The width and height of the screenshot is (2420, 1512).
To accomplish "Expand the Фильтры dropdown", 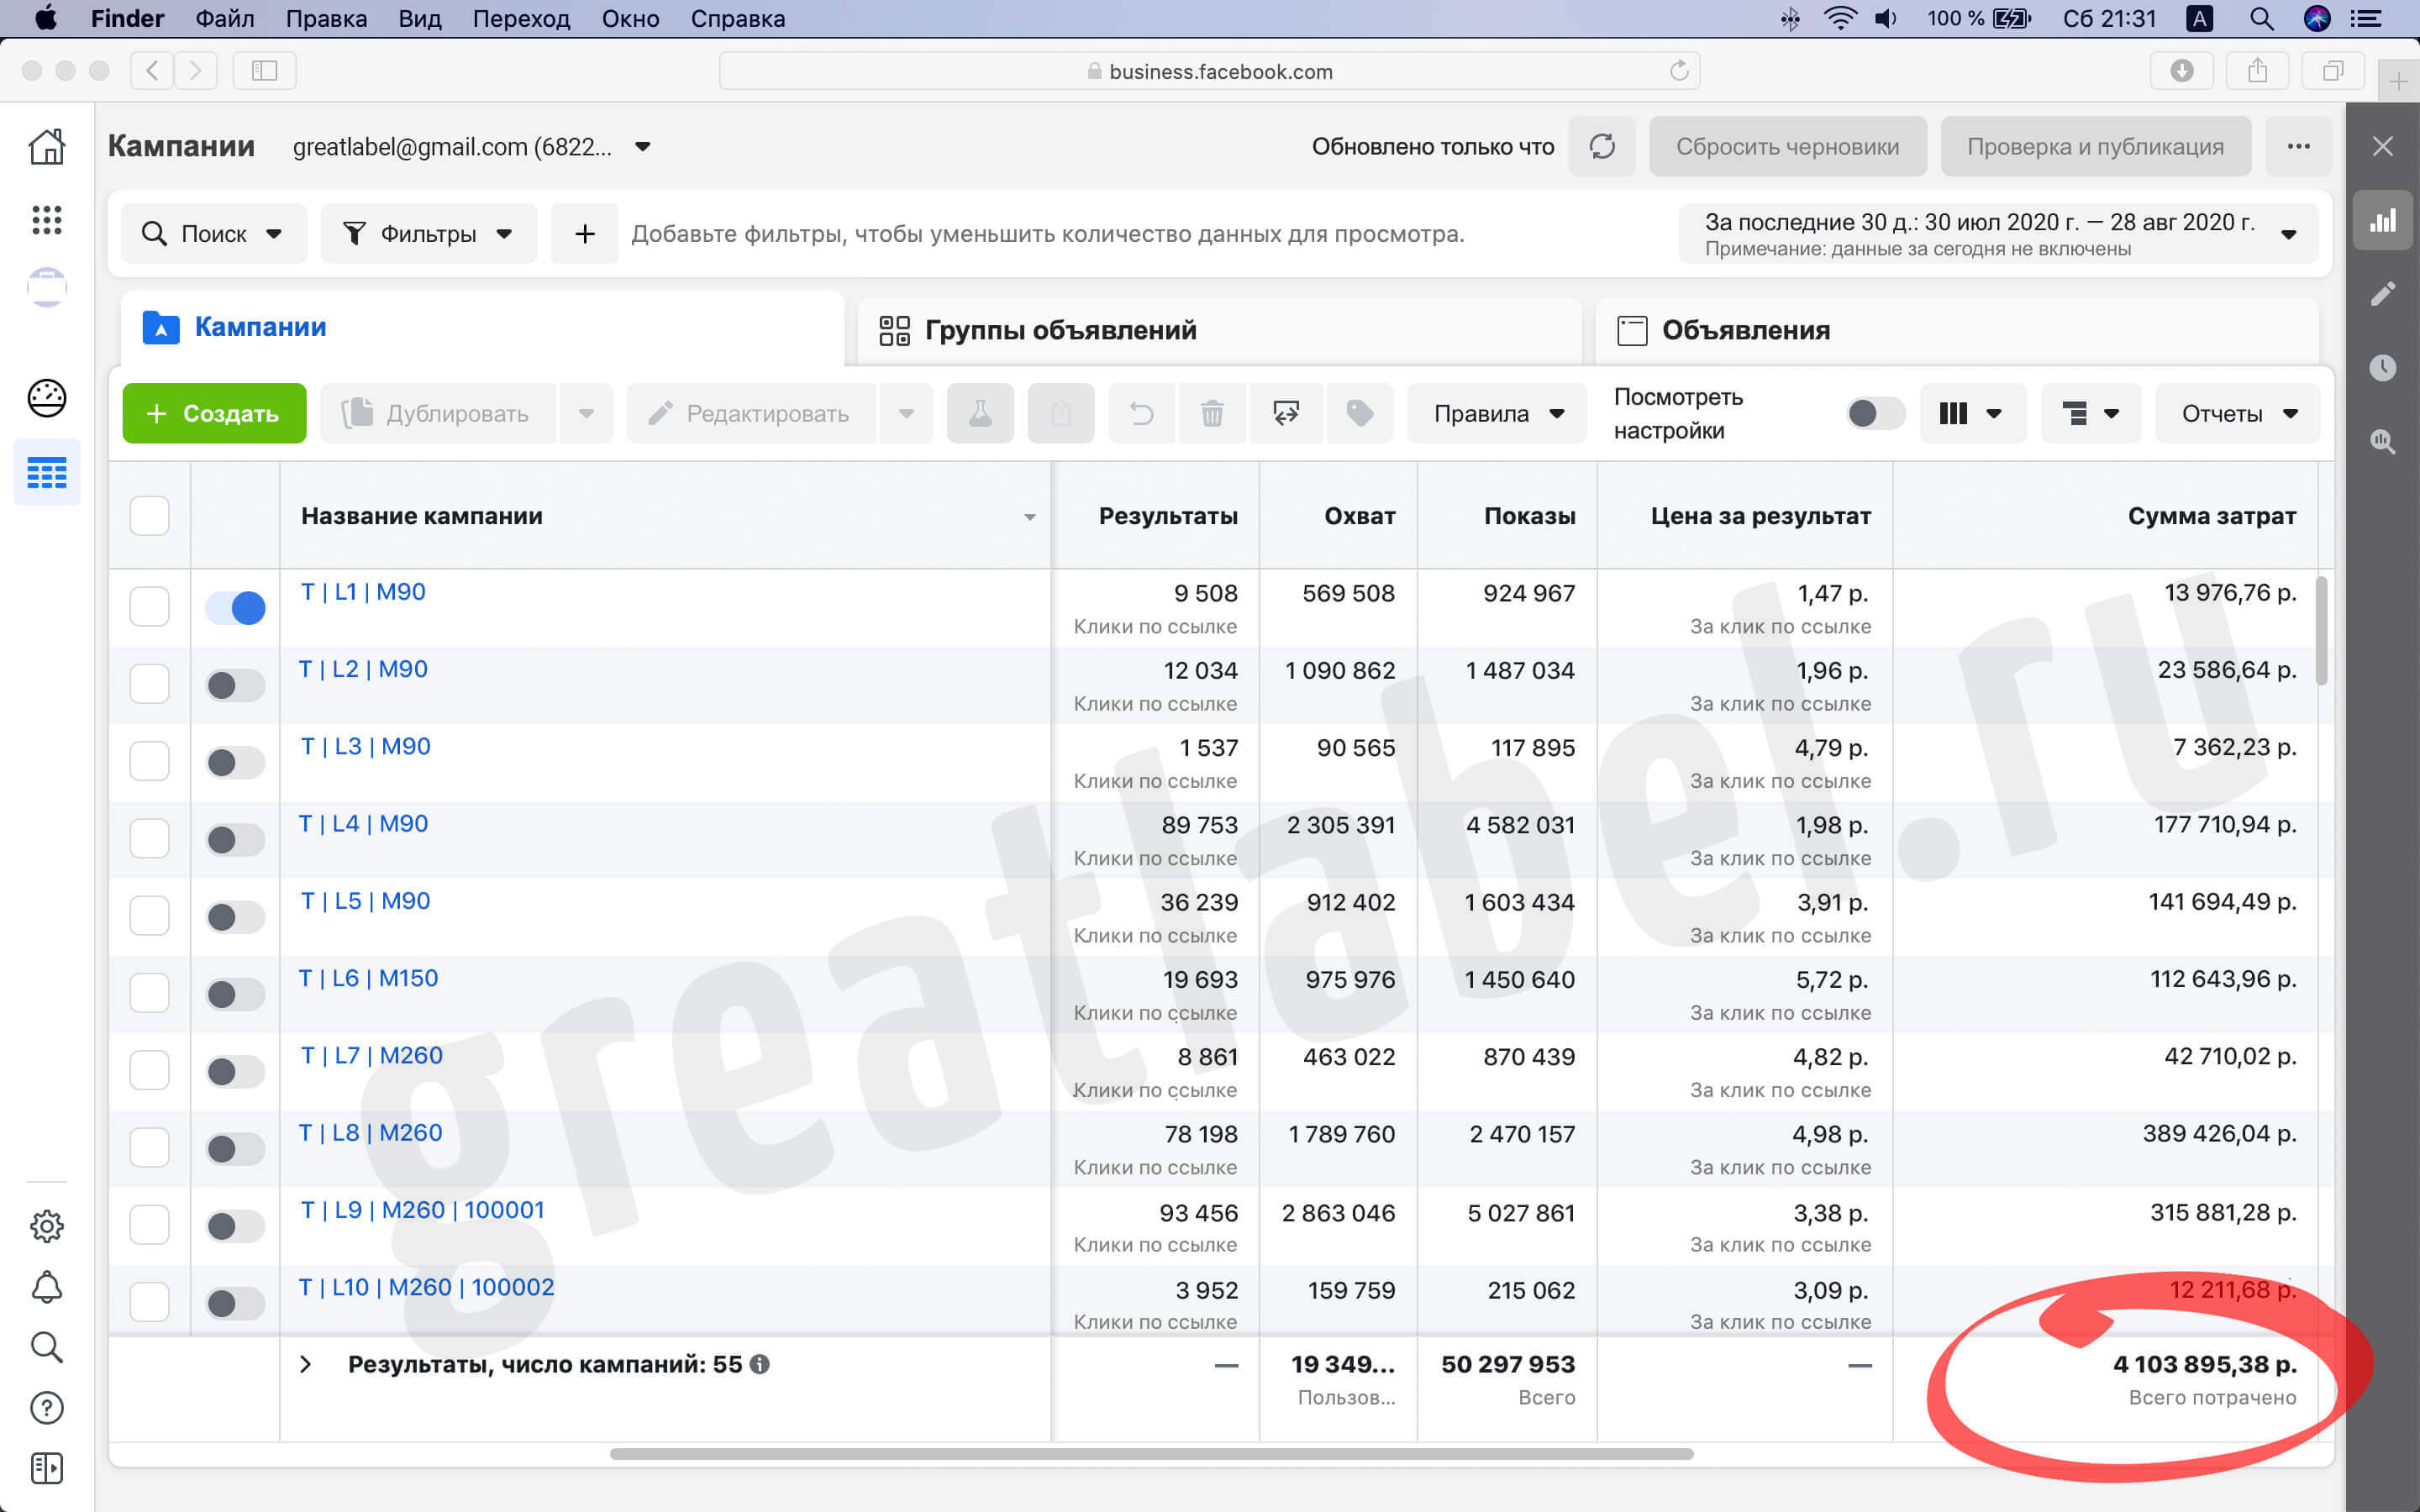I will 428,234.
